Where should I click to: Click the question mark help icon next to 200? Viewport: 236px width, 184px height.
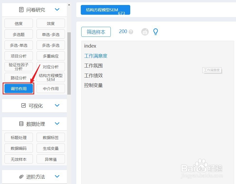click(x=131, y=32)
